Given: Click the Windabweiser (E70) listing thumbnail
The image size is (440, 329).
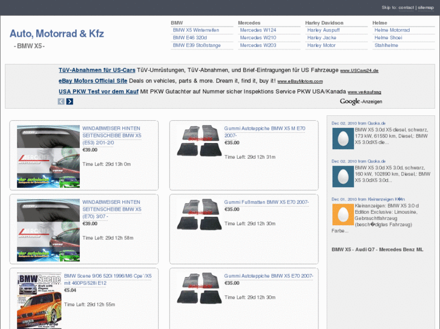Looking at the screenshot, I should (x=48, y=230).
